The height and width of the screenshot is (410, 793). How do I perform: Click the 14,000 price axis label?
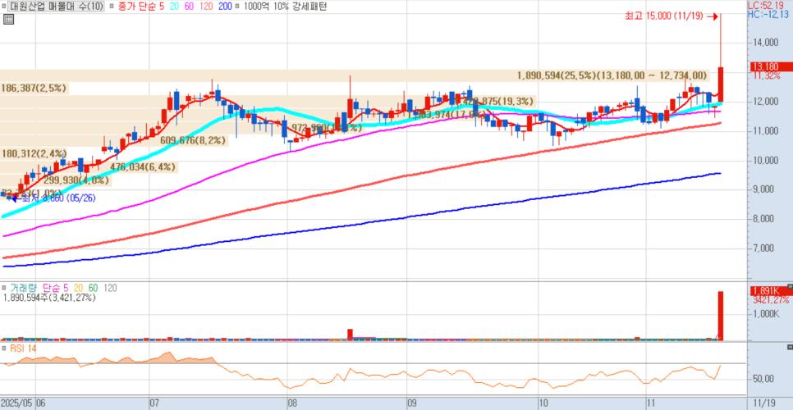pyautogui.click(x=764, y=43)
